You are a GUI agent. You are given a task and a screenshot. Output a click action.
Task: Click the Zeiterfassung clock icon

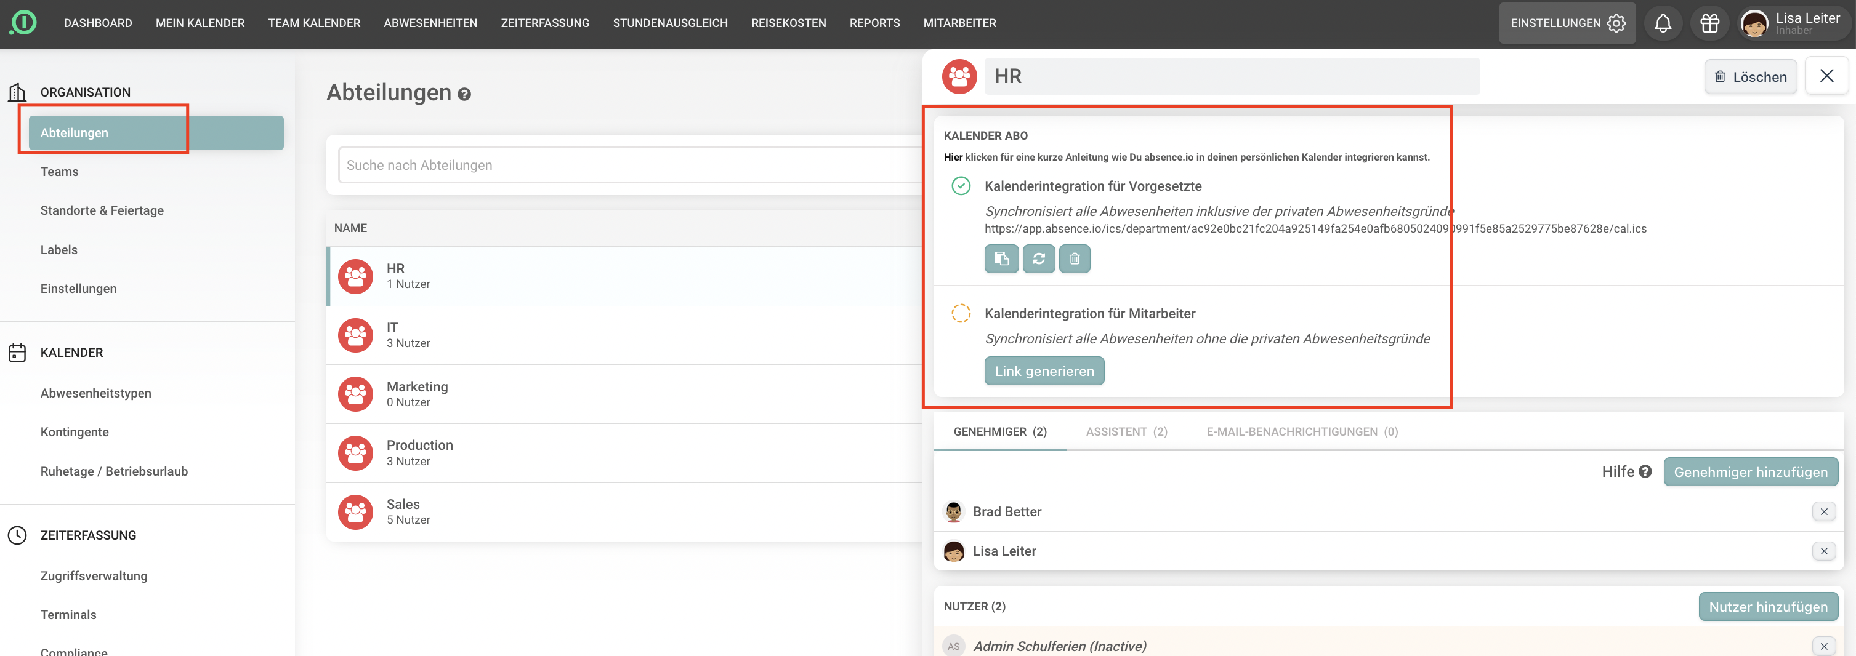[x=17, y=536]
